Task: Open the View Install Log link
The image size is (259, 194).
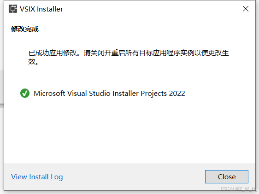Action: (x=37, y=177)
